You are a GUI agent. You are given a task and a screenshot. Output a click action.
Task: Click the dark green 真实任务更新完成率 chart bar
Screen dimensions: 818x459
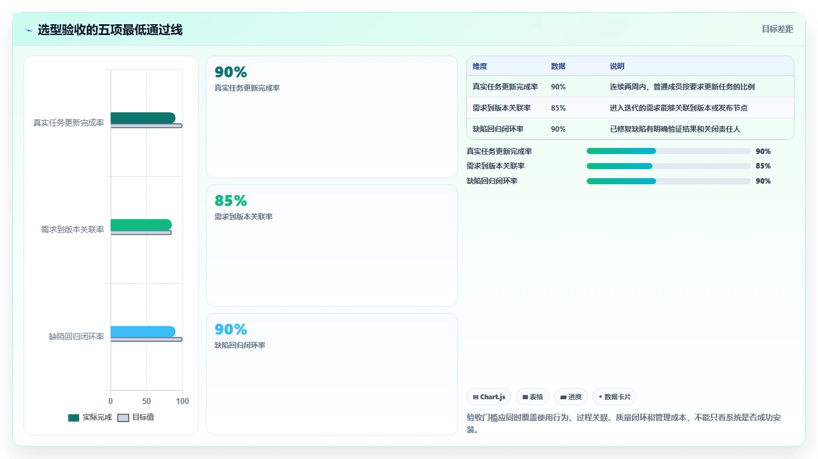click(x=143, y=118)
